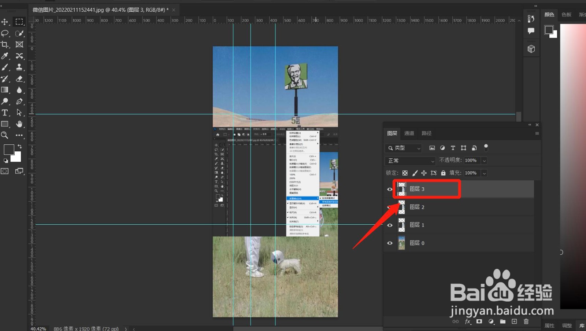The width and height of the screenshot is (586, 331).
Task: Close the 微信图片 document tab
Action: pos(174,10)
